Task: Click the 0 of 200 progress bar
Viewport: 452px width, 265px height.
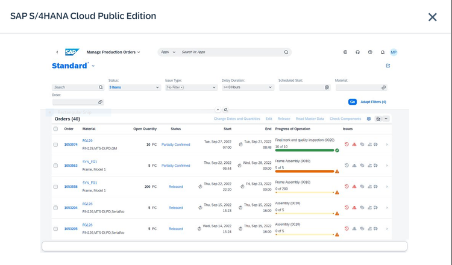Action: point(304,192)
